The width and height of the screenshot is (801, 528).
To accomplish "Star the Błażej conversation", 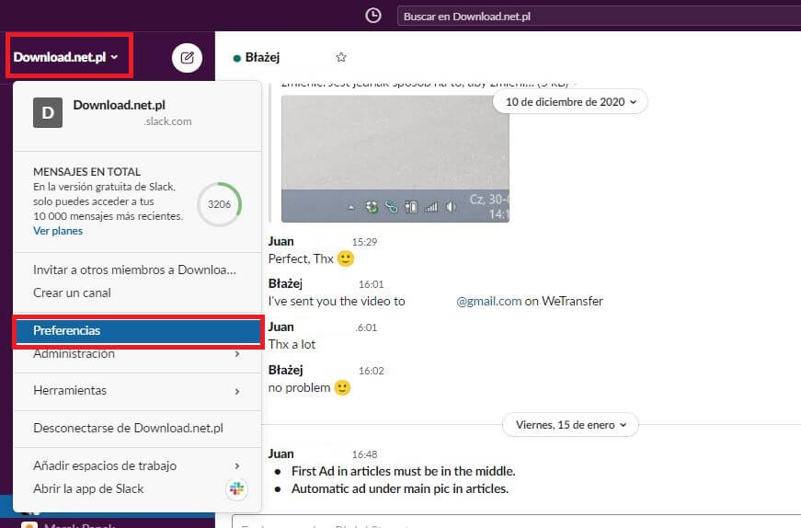I will (341, 57).
